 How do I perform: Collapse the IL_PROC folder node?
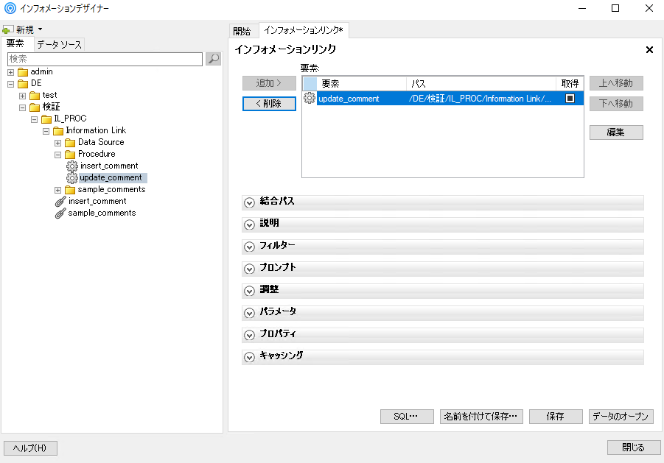(x=35, y=120)
